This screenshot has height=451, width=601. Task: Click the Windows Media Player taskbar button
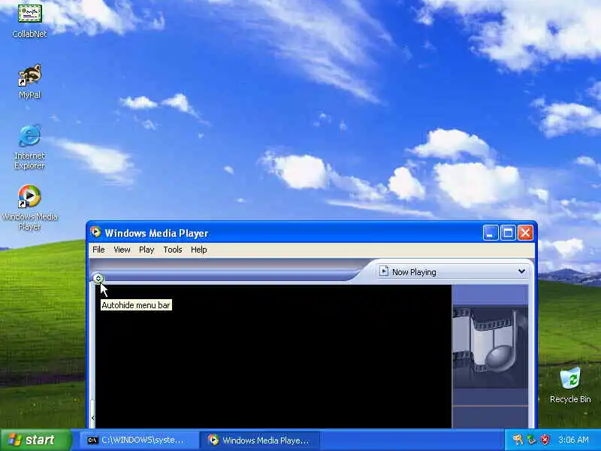(260, 440)
